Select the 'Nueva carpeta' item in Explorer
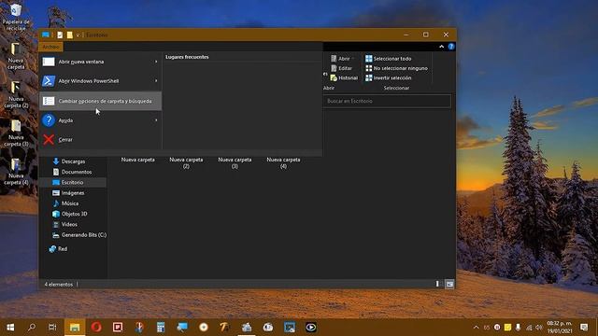 click(x=137, y=160)
